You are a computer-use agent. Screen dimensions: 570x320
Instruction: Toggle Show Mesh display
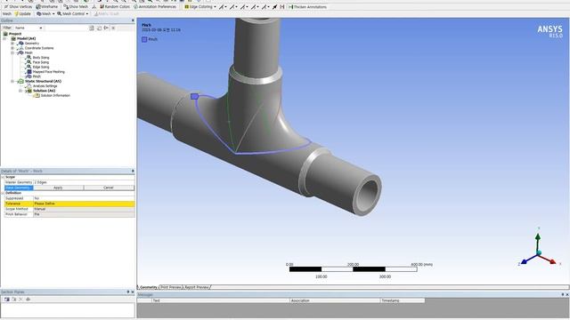tap(76, 7)
